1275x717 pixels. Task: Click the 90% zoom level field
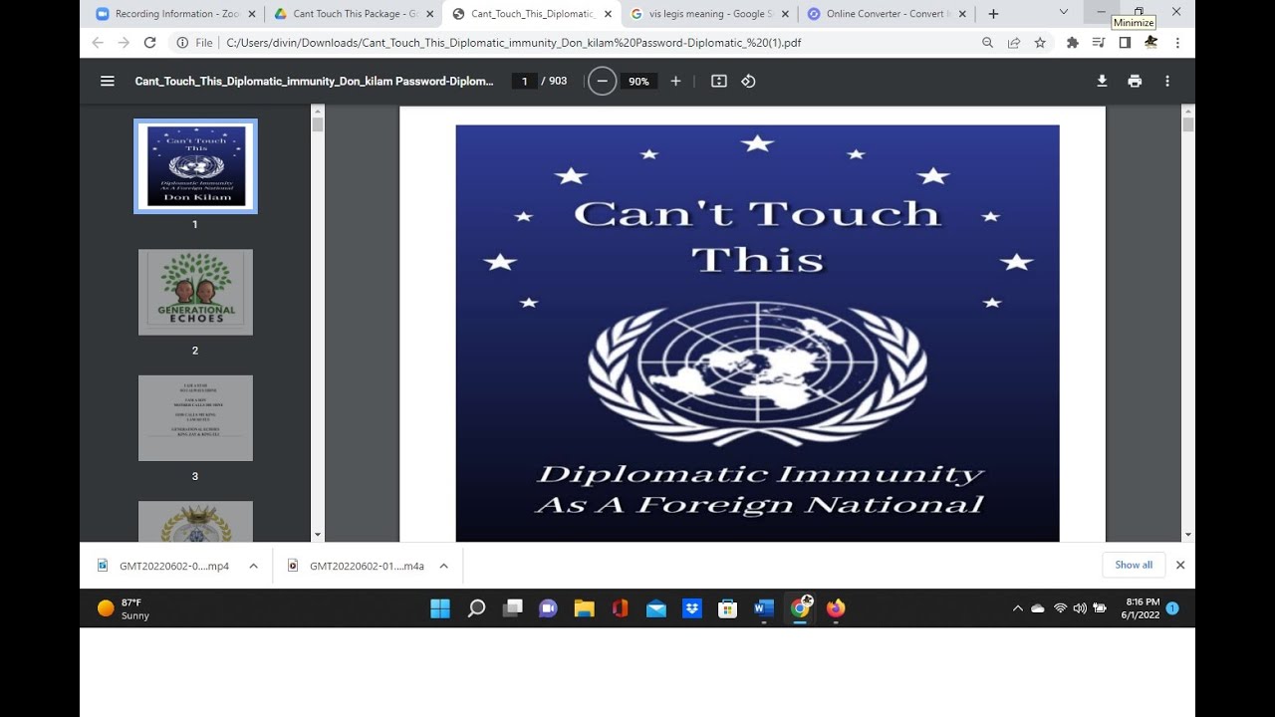click(x=638, y=82)
